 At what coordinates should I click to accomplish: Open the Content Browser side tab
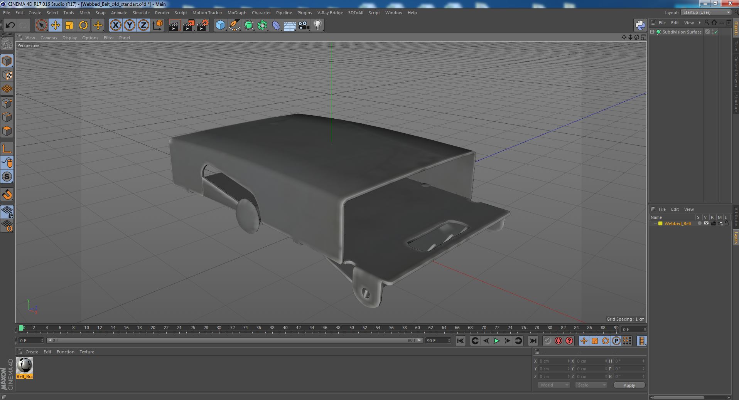coord(736,72)
